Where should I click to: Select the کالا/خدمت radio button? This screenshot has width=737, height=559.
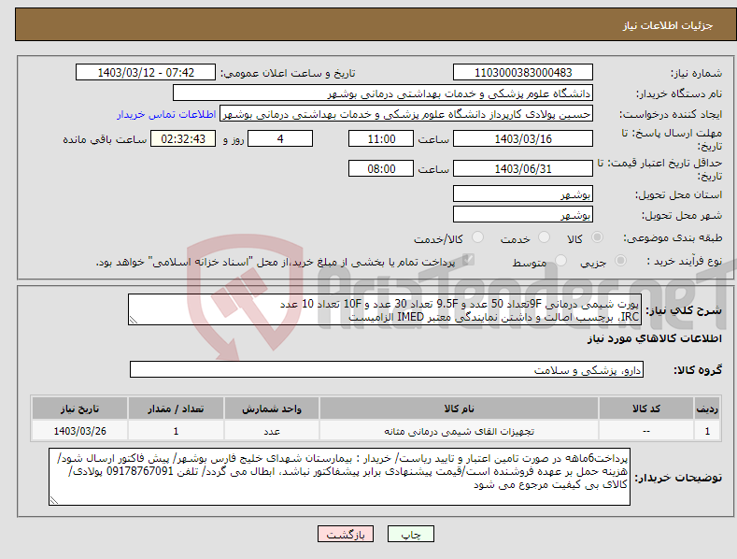point(477,237)
